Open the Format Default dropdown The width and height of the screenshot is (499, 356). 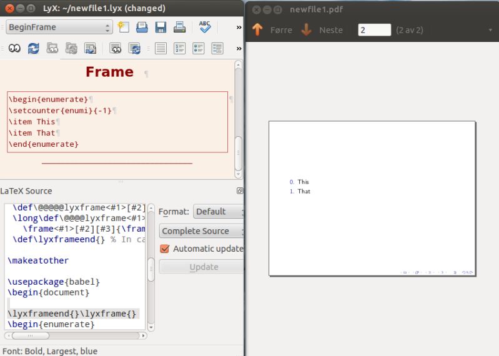pos(219,212)
